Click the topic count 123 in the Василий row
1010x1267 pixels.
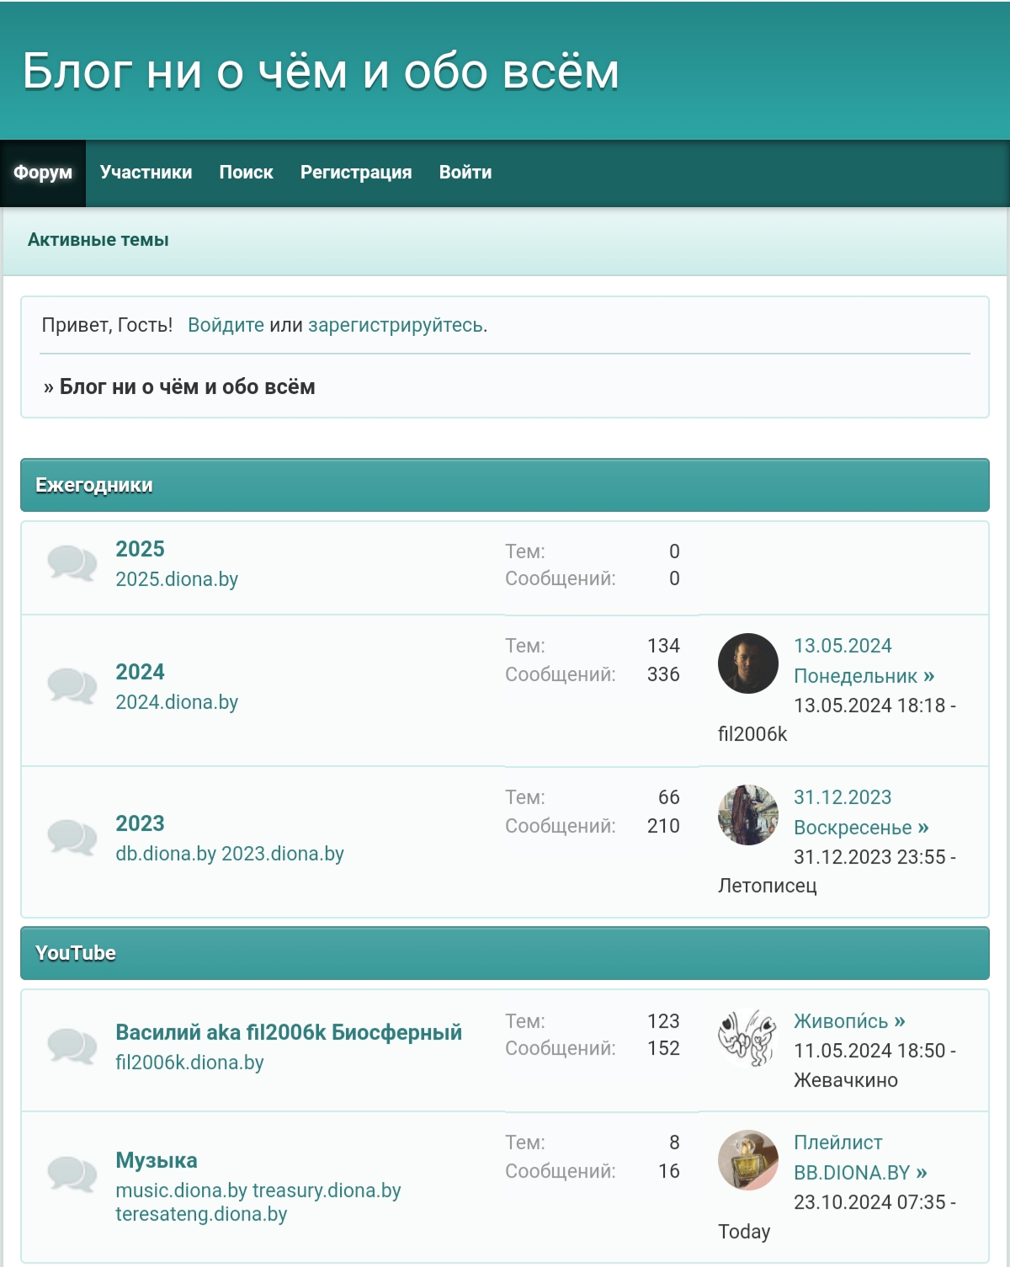663,1021
